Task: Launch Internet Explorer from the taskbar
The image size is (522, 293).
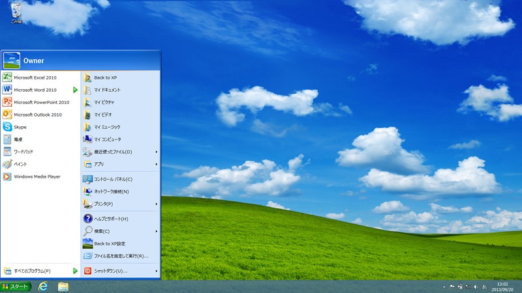Action: coord(43,286)
